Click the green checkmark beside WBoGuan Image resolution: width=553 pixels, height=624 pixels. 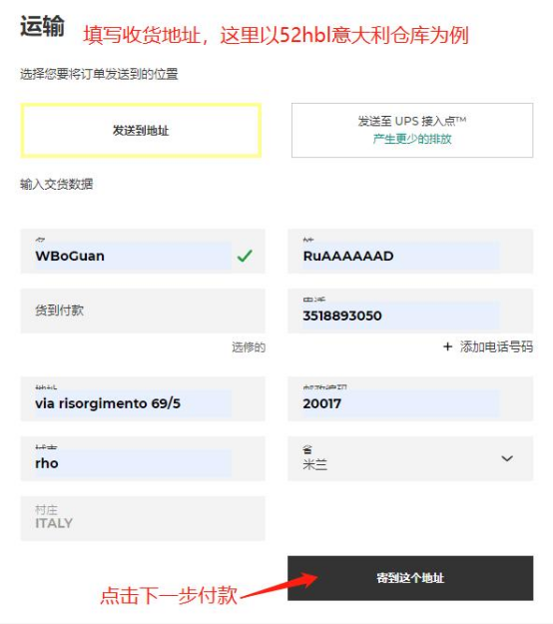coord(245,256)
